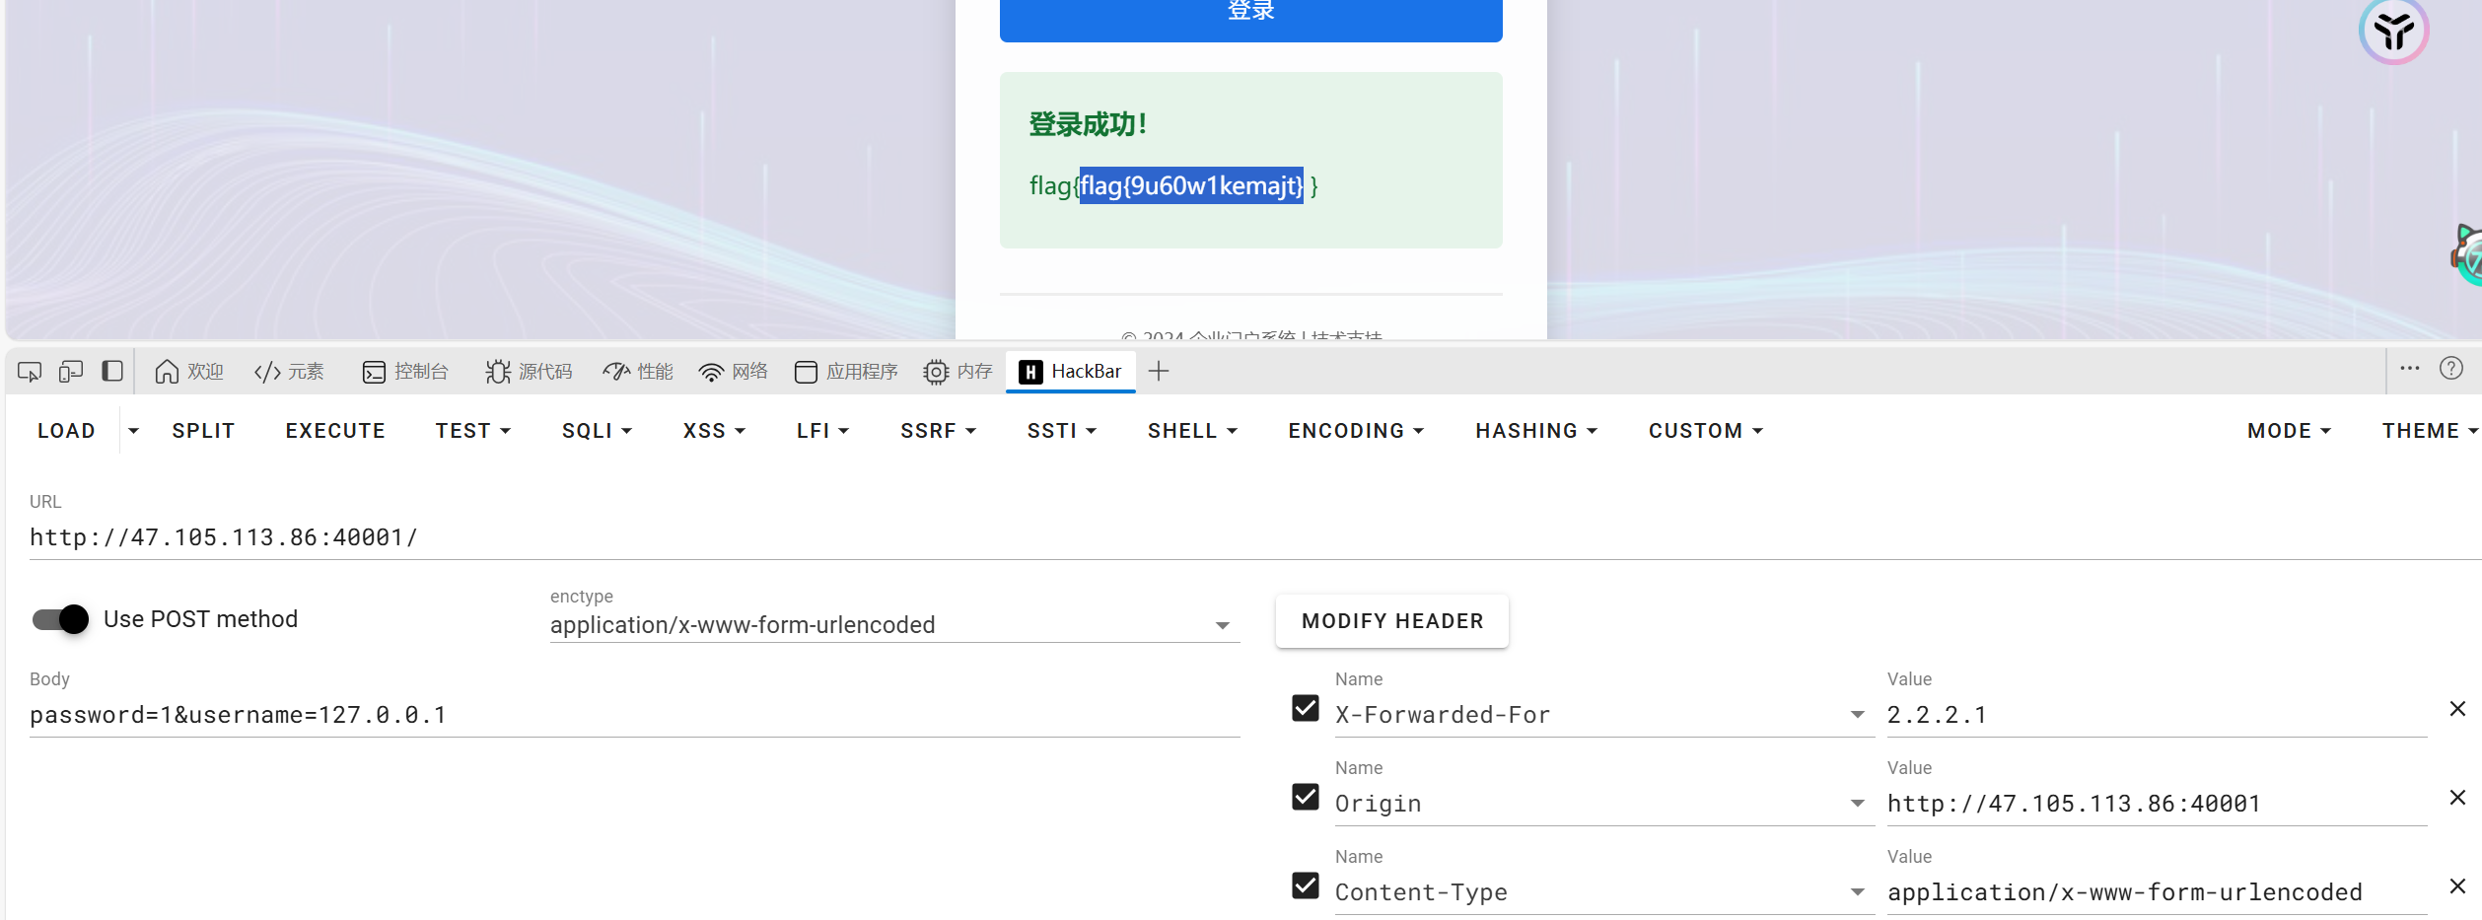Viewport: 2482px width, 920px height.
Task: Click the dock side layout icon
Action: 111,371
